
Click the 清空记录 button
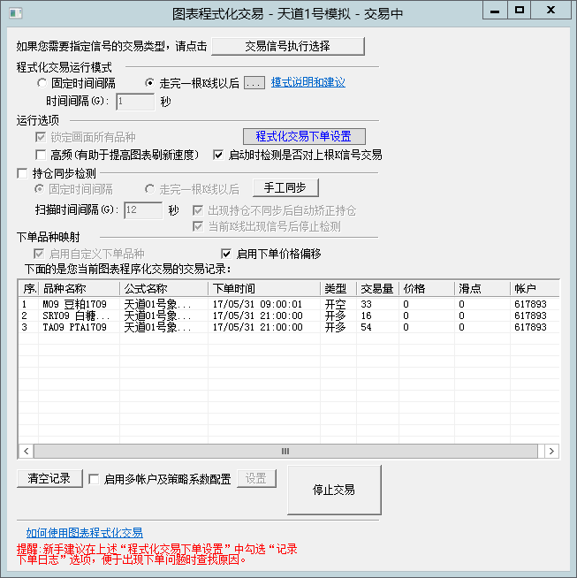[49, 478]
